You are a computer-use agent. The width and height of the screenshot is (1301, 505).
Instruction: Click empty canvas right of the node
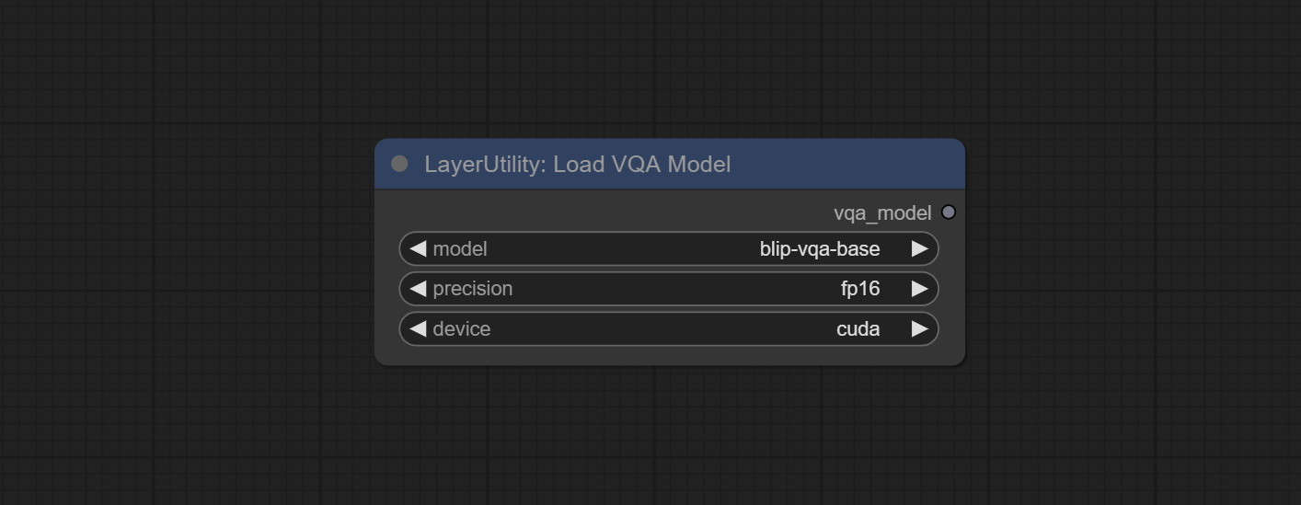[1132, 258]
